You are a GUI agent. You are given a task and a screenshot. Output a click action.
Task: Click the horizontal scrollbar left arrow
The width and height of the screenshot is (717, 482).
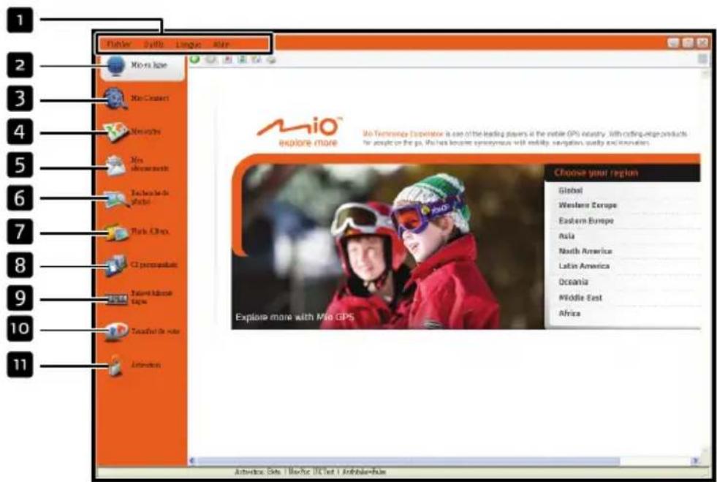click(192, 461)
